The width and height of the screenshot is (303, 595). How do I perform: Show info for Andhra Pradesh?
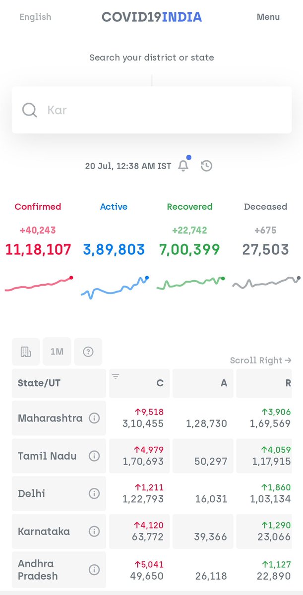click(94, 570)
